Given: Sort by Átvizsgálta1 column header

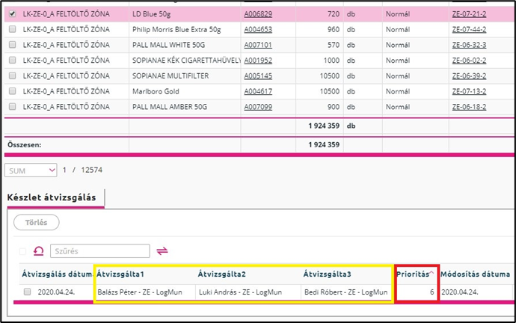Looking at the screenshot, I should (x=120, y=274).
